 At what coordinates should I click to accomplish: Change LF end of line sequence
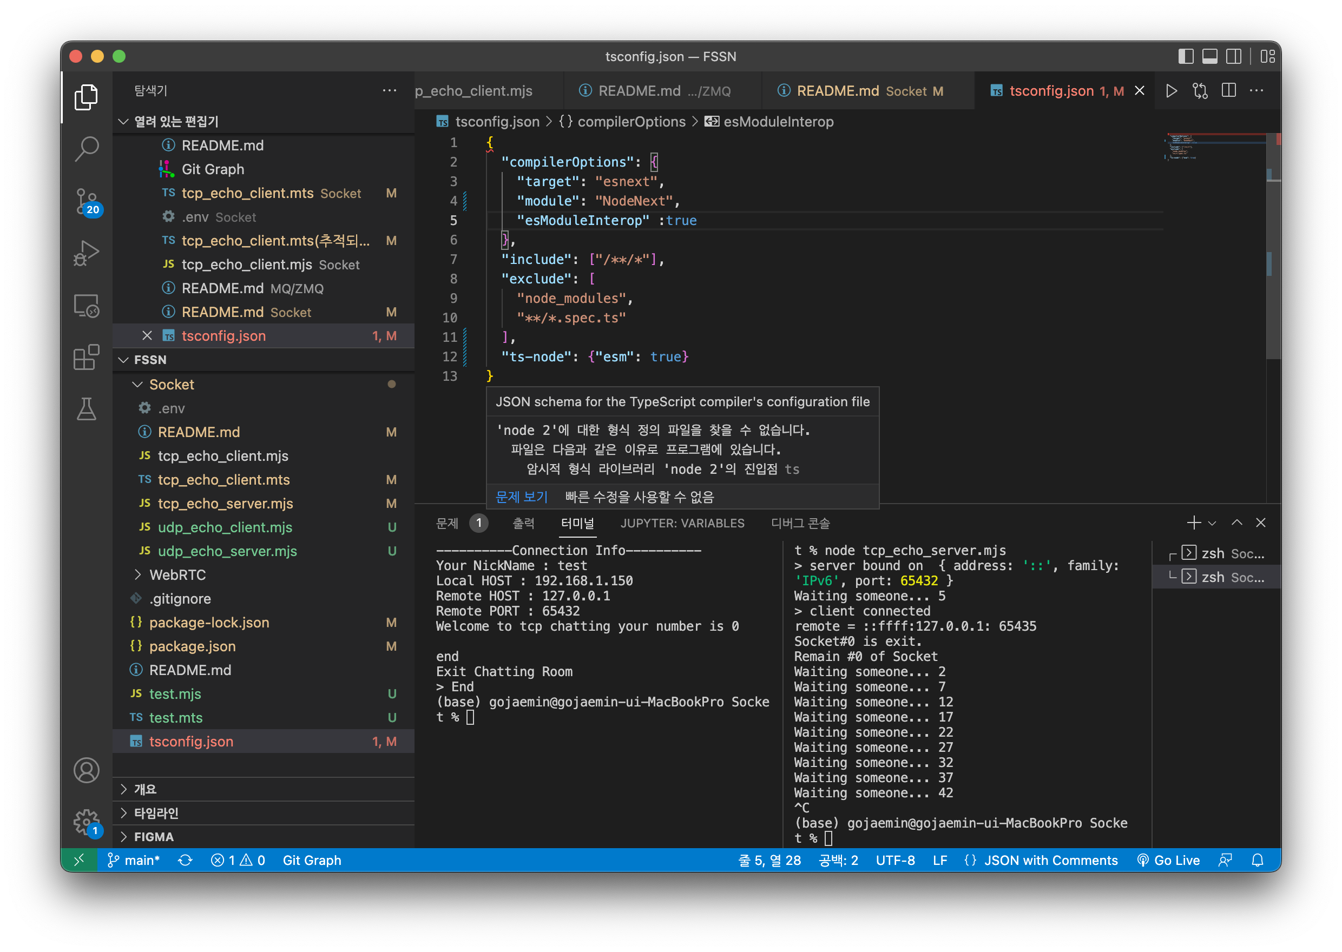[x=940, y=860]
